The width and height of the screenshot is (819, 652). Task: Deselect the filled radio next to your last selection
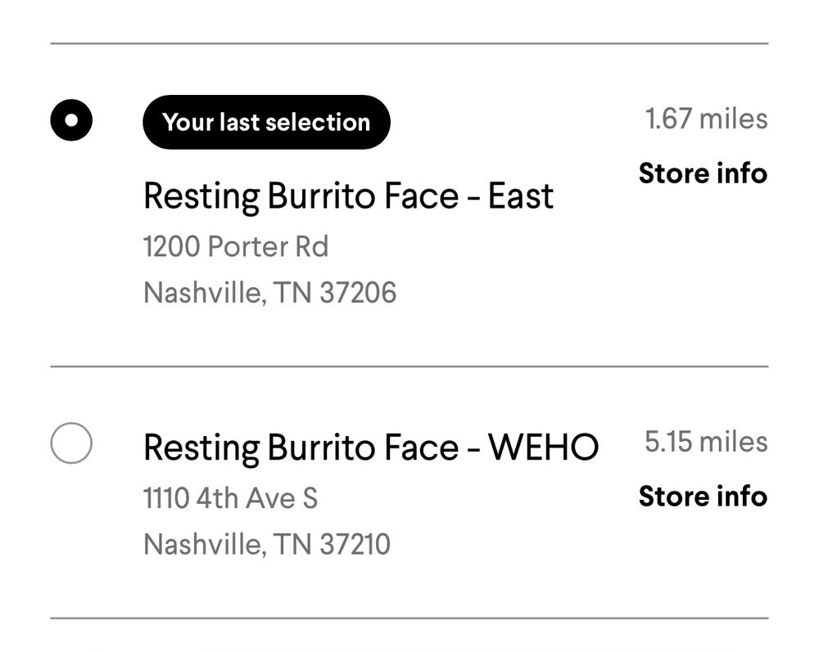click(x=70, y=119)
